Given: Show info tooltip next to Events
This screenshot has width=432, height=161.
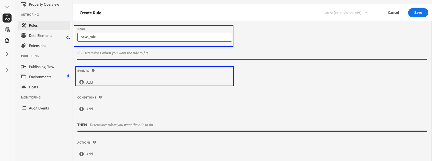Looking at the screenshot, I should pyautogui.click(x=93, y=70).
